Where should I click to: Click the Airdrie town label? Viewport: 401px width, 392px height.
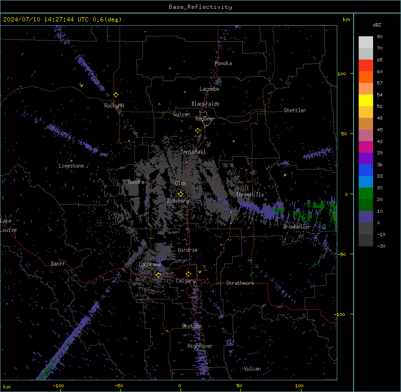188,250
